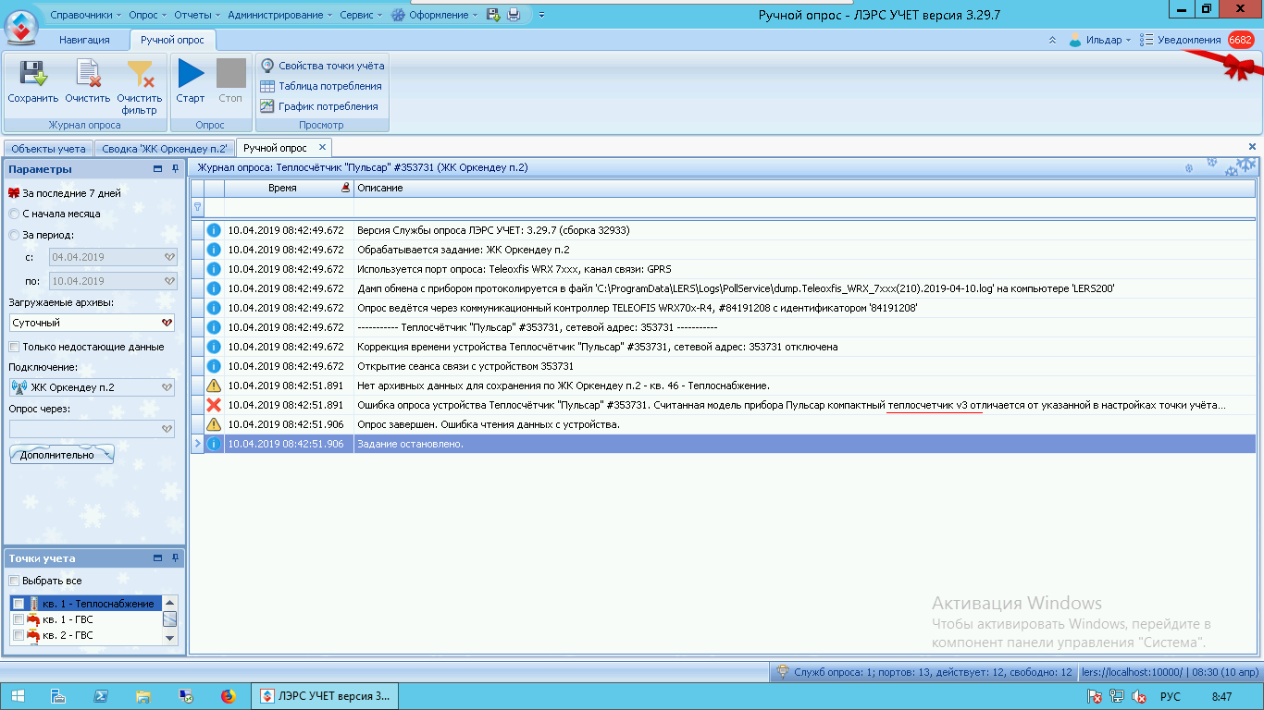Screen dimensions: 1264x710
Task: Minimize the Точки учета panel
Action: [157, 558]
